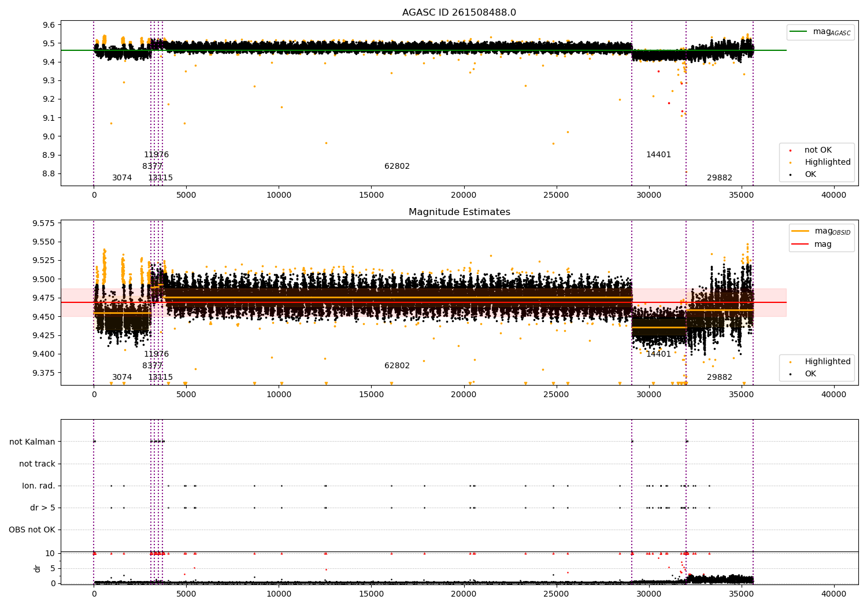Click the 62802 label in top plot

coord(397,166)
